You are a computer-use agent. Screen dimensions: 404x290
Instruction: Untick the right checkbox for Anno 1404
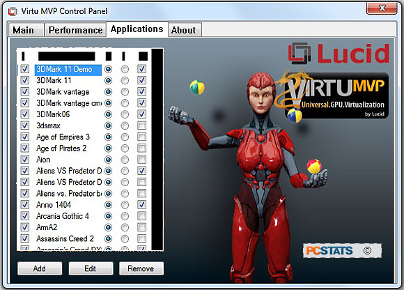[141, 205]
